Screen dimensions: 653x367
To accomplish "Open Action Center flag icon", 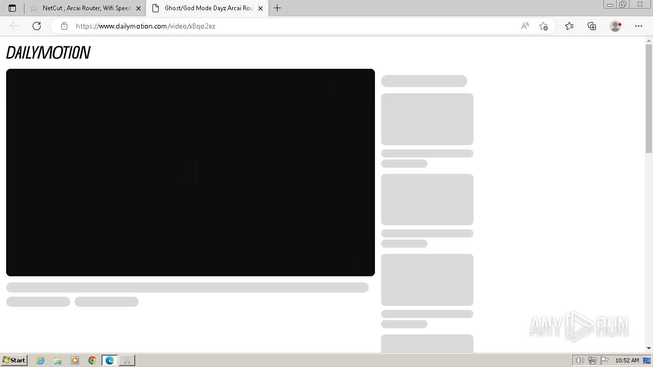I will click(605, 360).
